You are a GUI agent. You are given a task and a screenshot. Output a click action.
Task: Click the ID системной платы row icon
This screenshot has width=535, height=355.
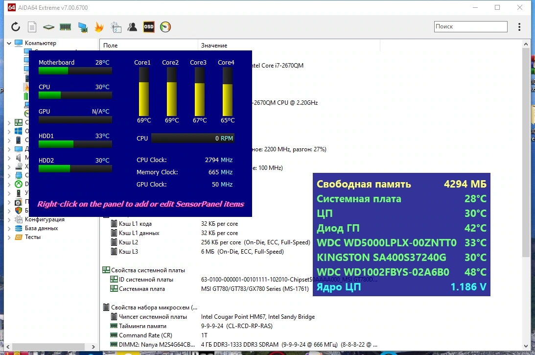click(x=114, y=279)
